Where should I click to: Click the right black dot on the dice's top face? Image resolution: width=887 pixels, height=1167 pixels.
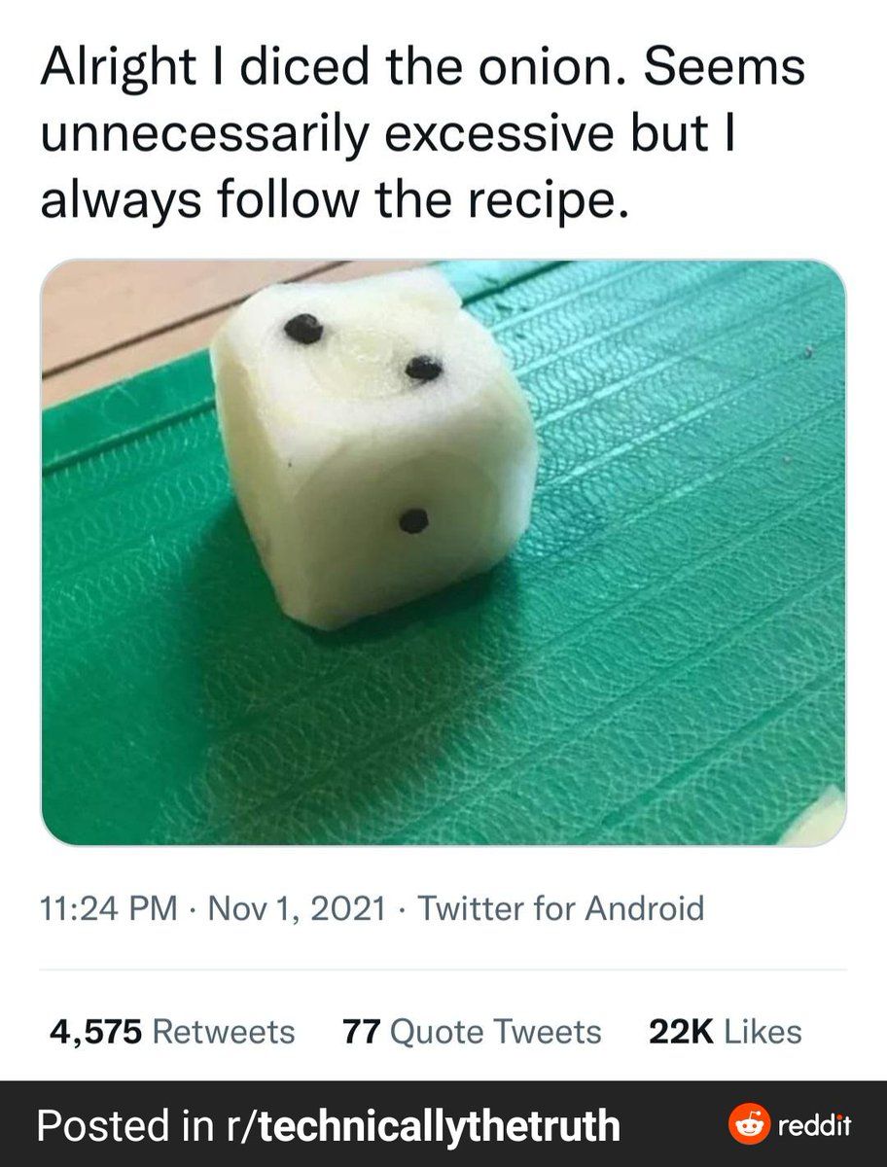pos(423,368)
